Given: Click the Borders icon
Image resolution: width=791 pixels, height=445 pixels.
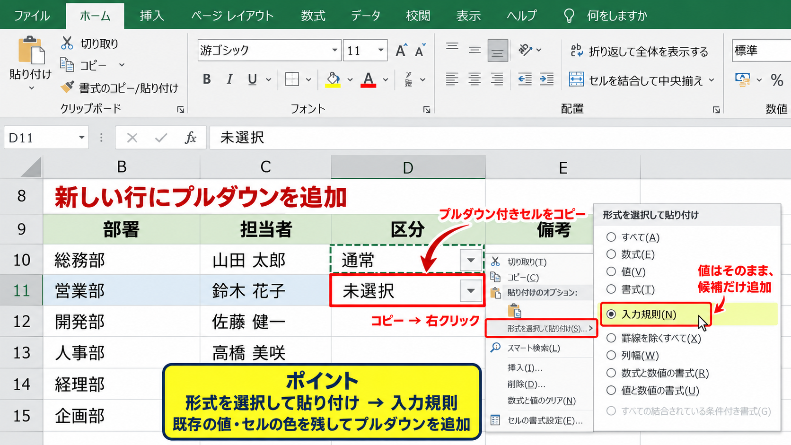Looking at the screenshot, I should pyautogui.click(x=292, y=79).
